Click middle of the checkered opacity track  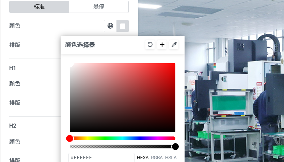(123, 147)
